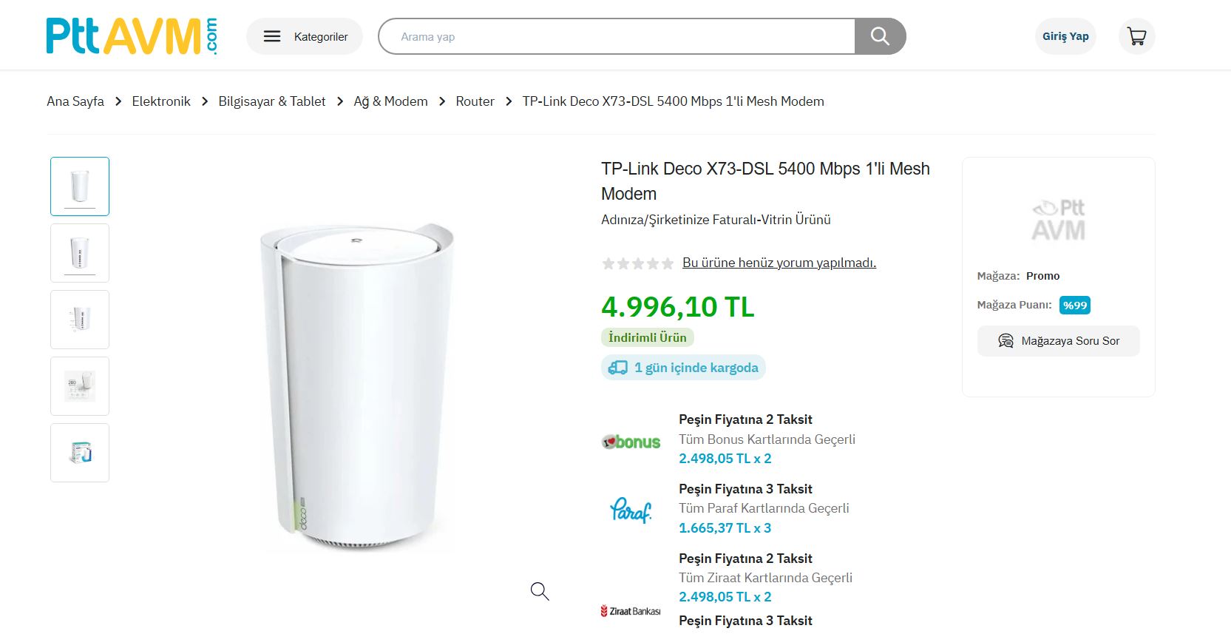Image resolution: width=1231 pixels, height=634 pixels.
Task: Click the image zoom magnifier icon
Action: click(x=540, y=591)
